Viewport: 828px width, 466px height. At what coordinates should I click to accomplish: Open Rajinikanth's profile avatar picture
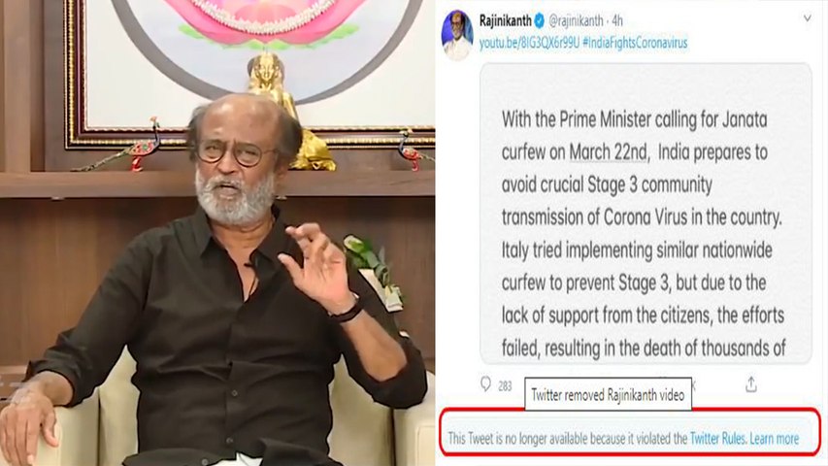point(457,35)
